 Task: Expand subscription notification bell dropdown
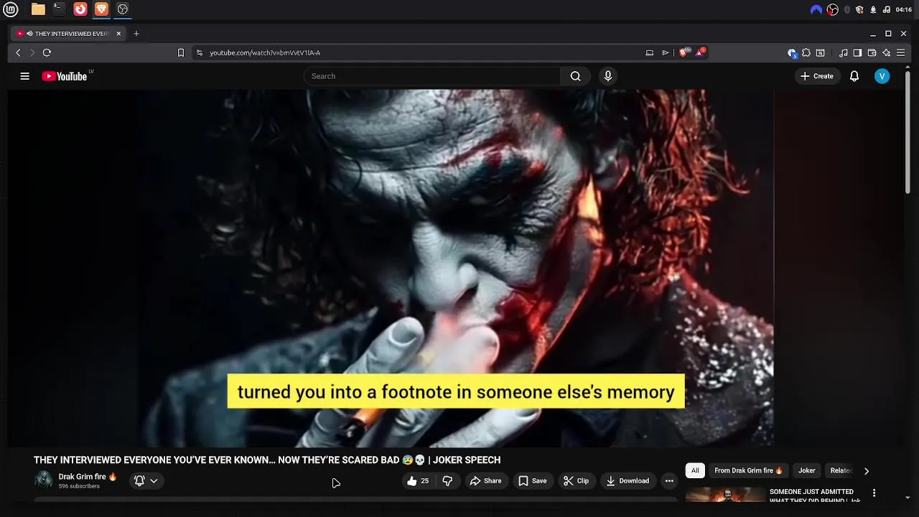[x=146, y=481]
